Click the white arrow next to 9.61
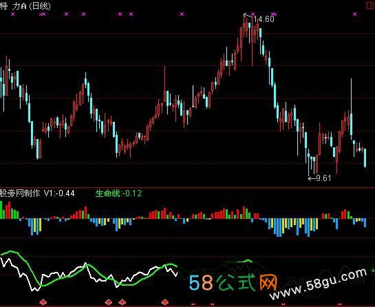Image resolution: width=375 pixels, height=307 pixels. point(312,178)
